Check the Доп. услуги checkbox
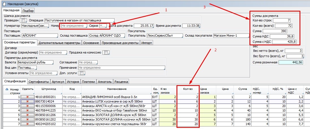 (x=81, y=73)
